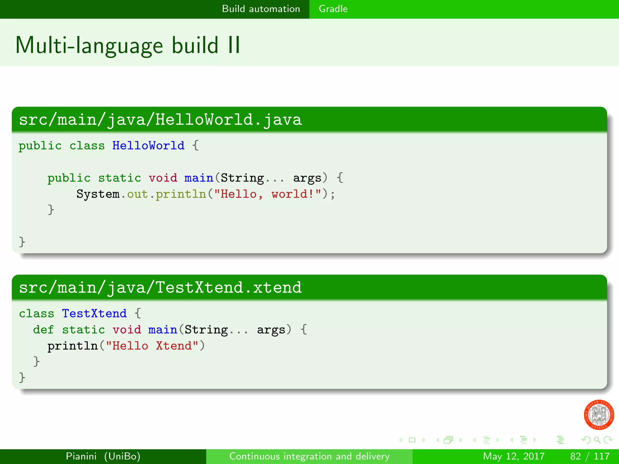Image resolution: width=619 pixels, height=464 pixels.
Task: Go to previous slide arrow
Action: point(401,440)
